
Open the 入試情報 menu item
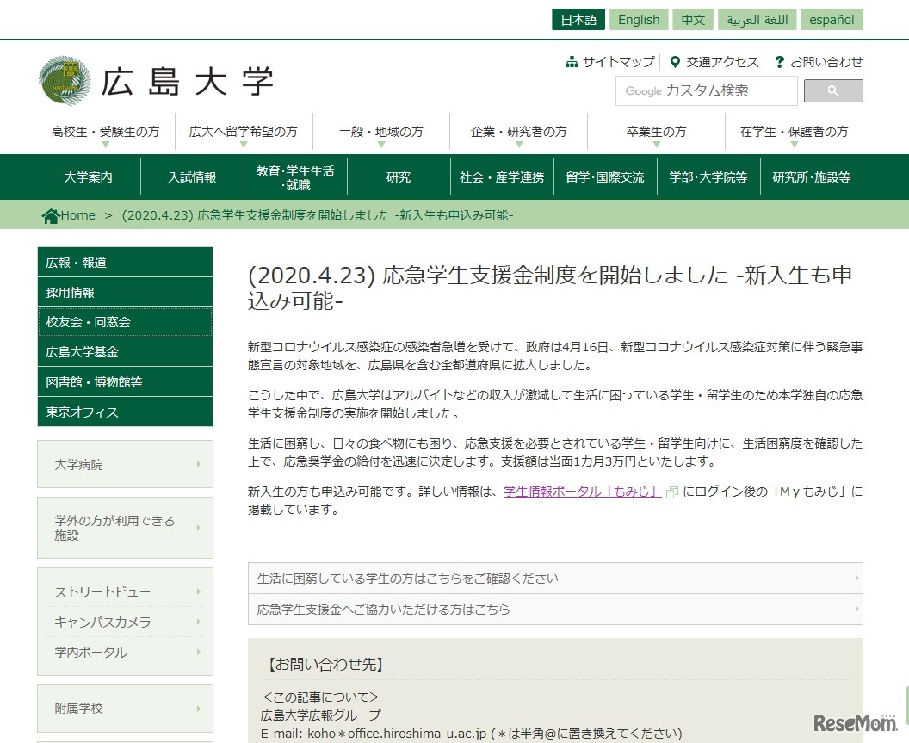point(191,176)
